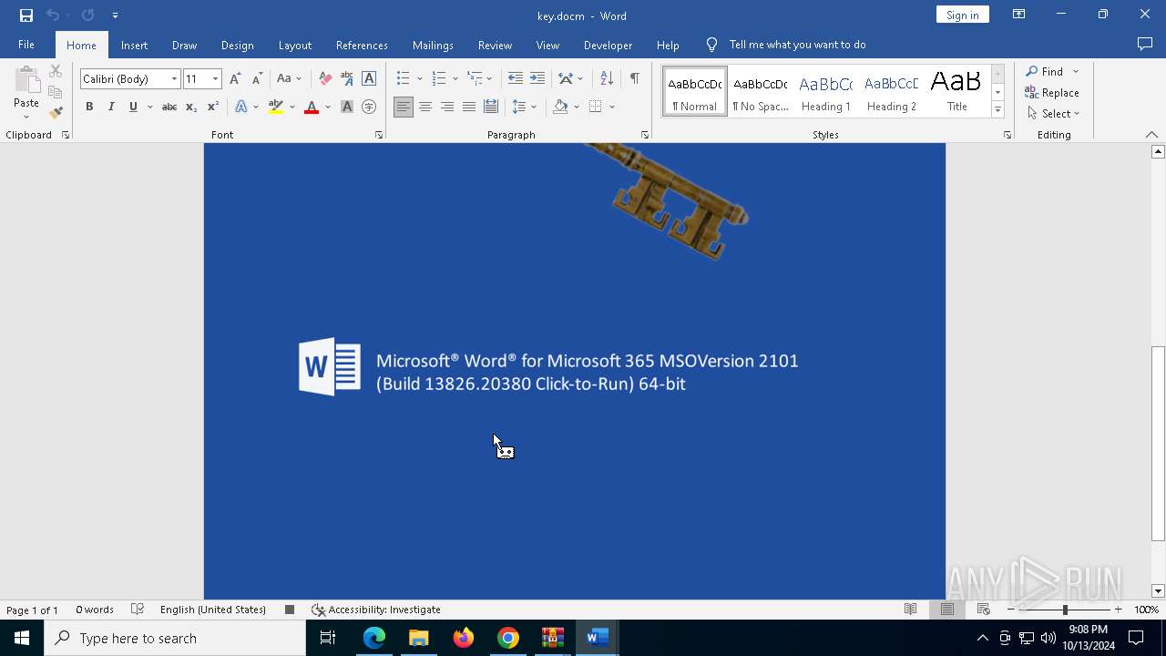Increase font size with Grow Font icon
The height and width of the screenshot is (656, 1166).
235,79
